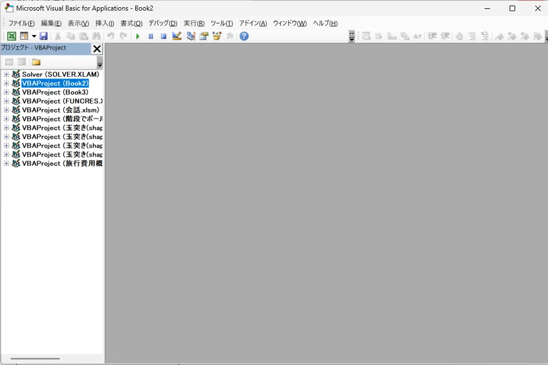Open the Properties Window icon

click(204, 36)
